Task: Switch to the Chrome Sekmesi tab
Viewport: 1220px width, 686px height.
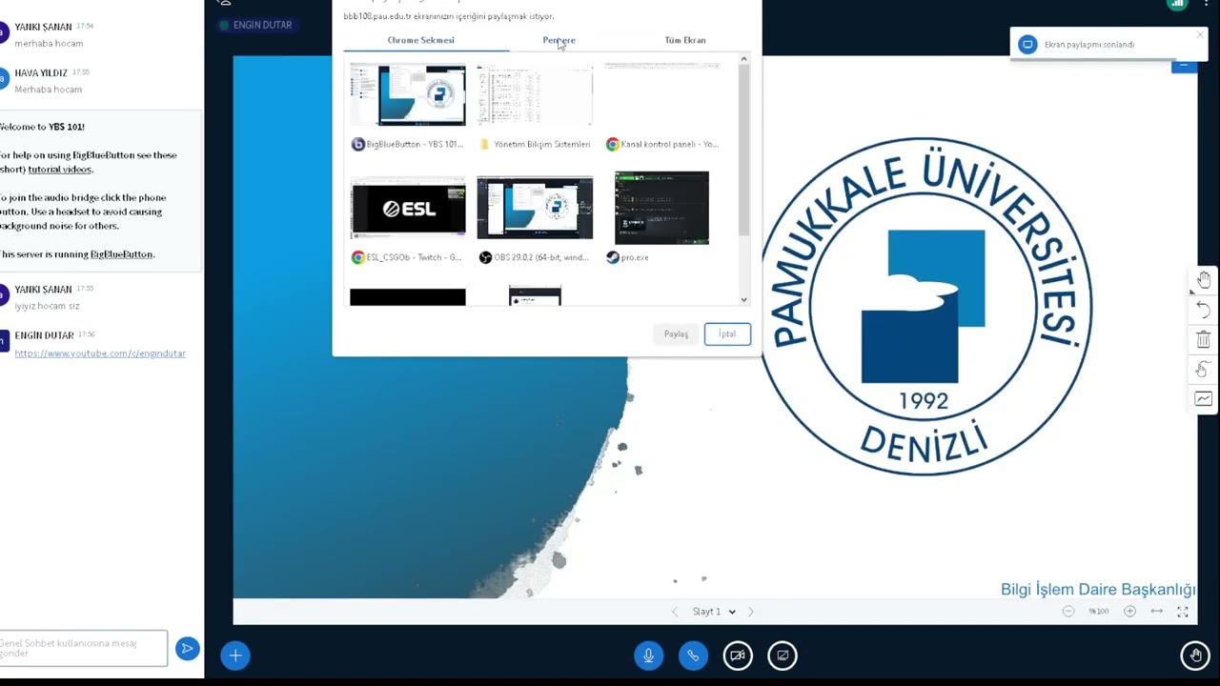Action: click(420, 40)
